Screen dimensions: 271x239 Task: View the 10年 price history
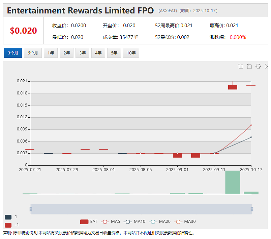tap(131, 53)
